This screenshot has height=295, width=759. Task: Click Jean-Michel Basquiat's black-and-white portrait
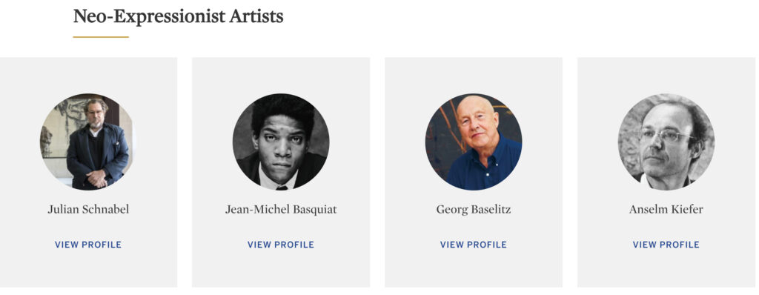point(281,142)
